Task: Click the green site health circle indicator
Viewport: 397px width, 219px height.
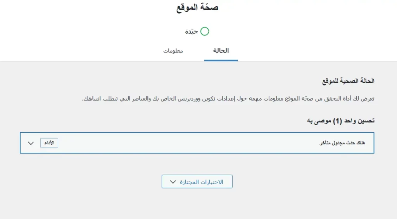Action: [205, 31]
